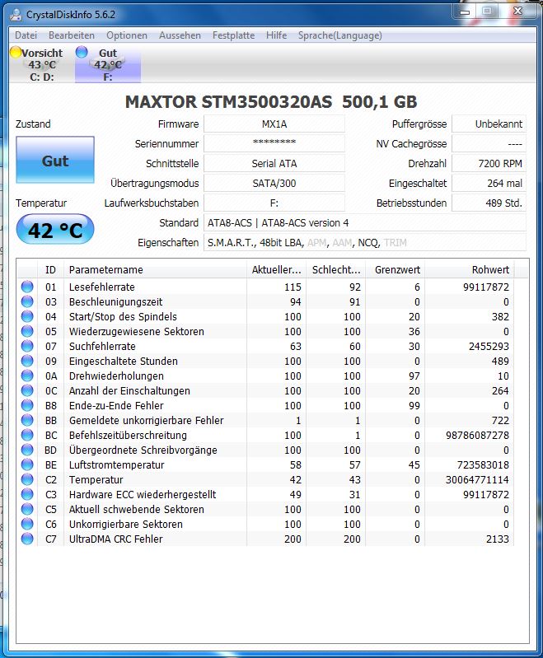The width and height of the screenshot is (543, 658).
Task: Open the Optionen menu
Action: (x=126, y=35)
